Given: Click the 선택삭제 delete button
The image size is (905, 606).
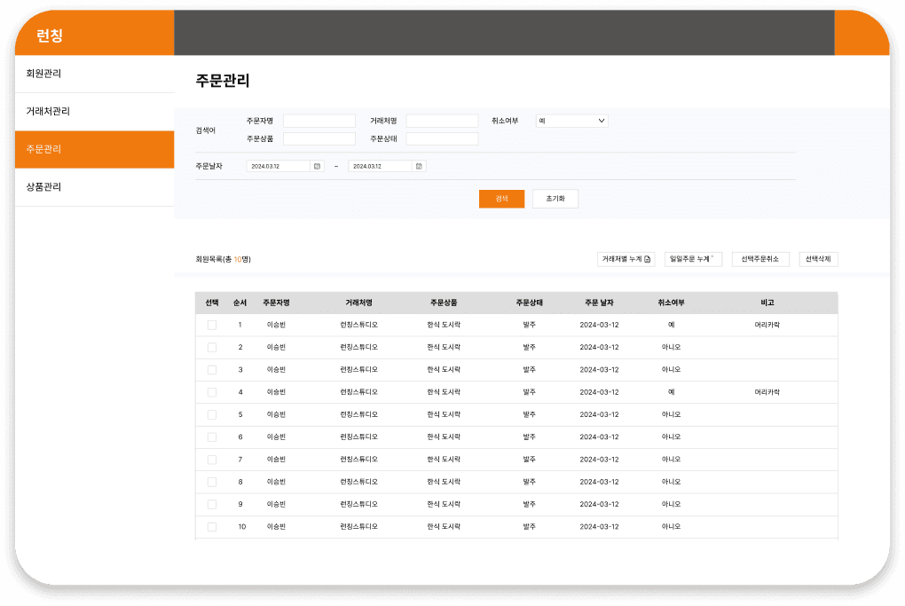Looking at the screenshot, I should pos(817,258).
